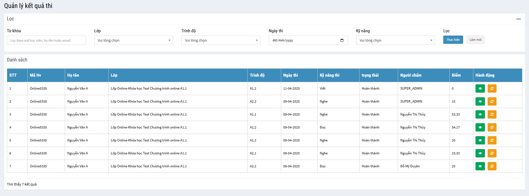Open view icon for score 54.17 row
Screen dimensions: 529x196
[480, 127]
